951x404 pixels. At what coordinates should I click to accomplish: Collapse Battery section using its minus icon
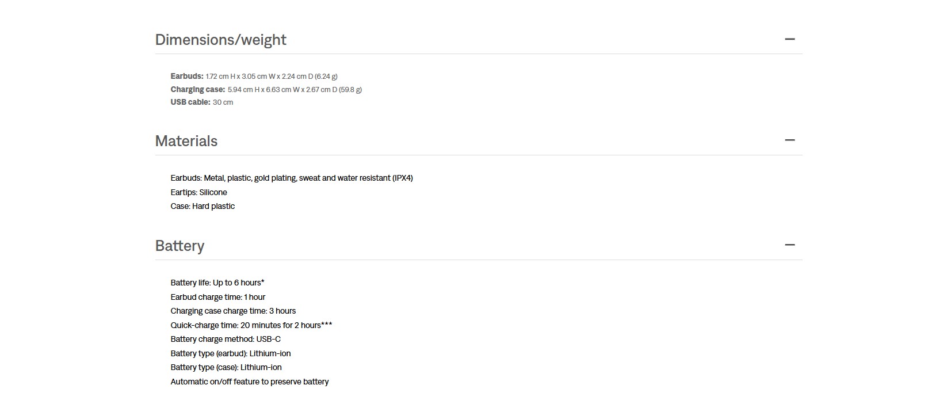point(789,245)
